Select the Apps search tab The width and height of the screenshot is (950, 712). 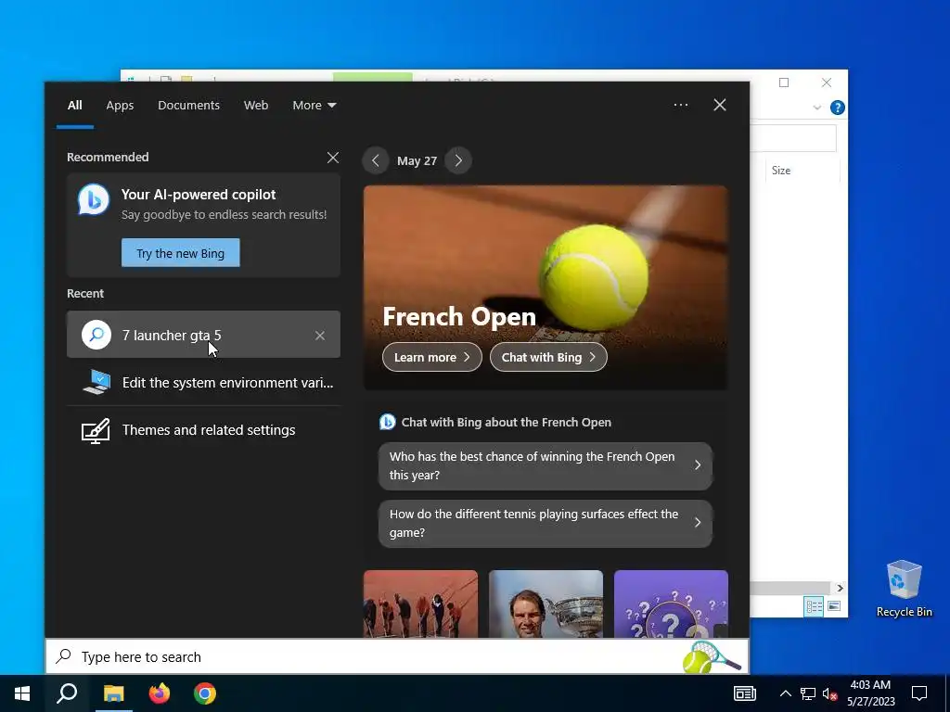click(120, 106)
